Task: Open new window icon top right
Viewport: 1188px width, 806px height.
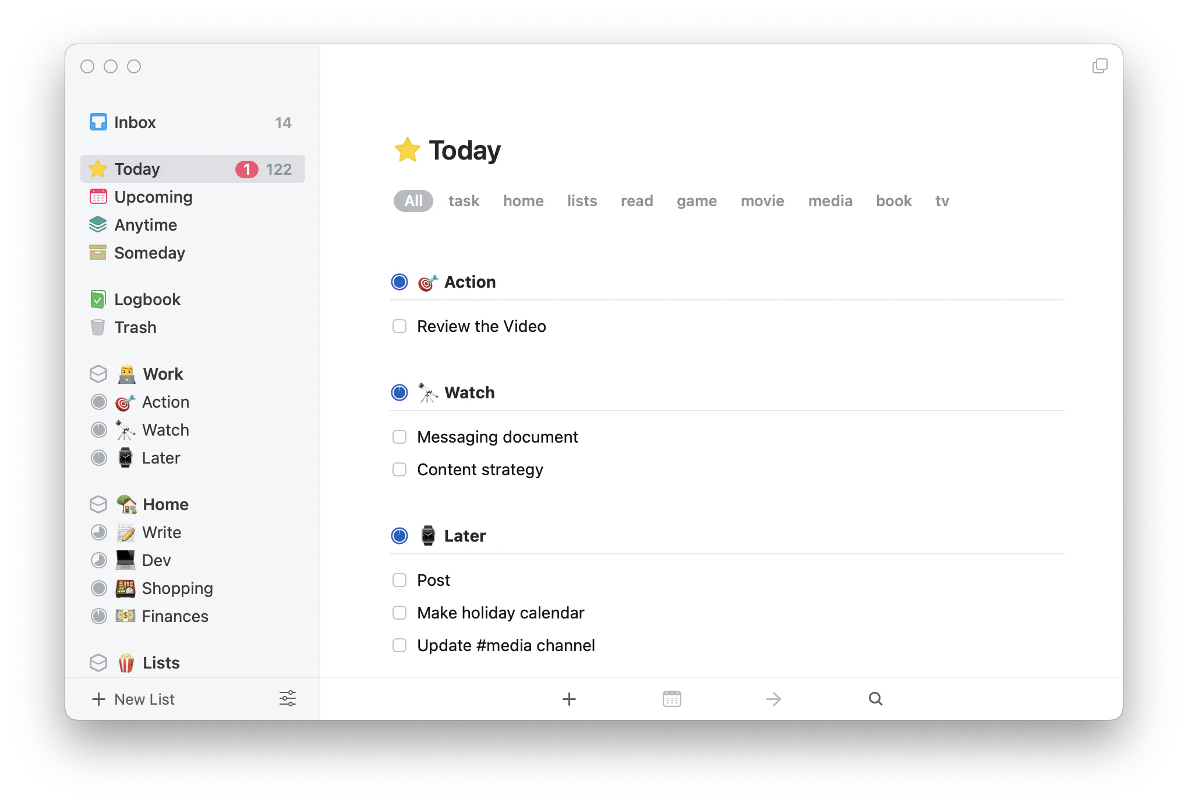Action: pyautogui.click(x=1099, y=66)
